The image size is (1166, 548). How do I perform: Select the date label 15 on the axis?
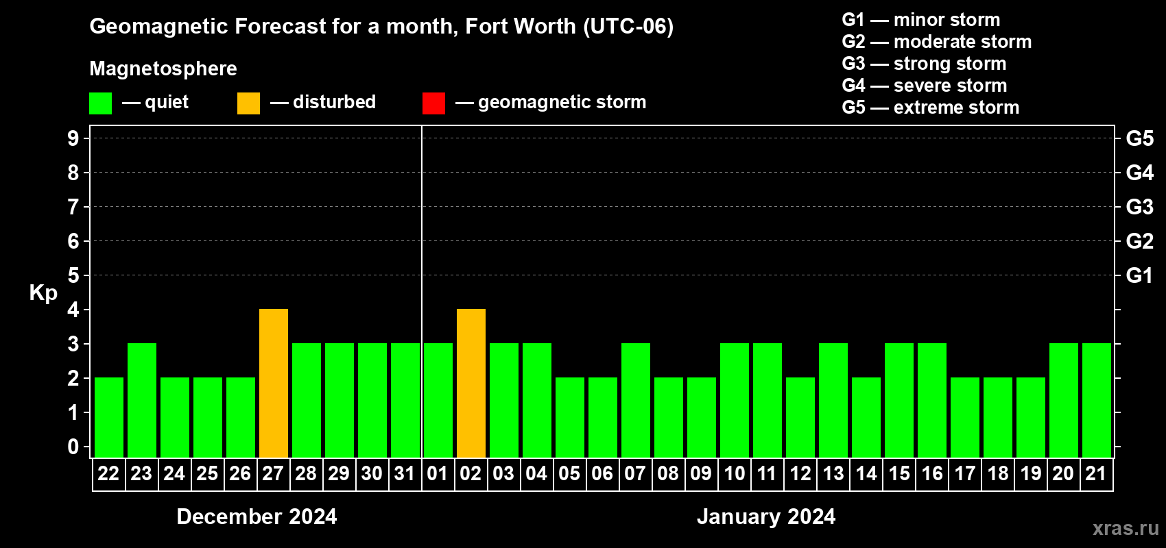(x=899, y=474)
